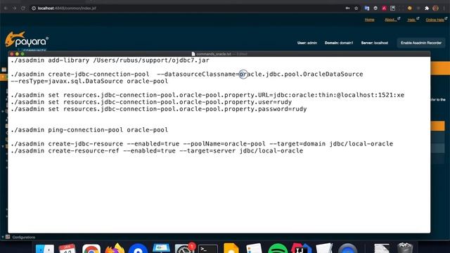Click Enable Asadmin Recorder button
This screenshot has height=253, width=450.
click(x=421, y=43)
